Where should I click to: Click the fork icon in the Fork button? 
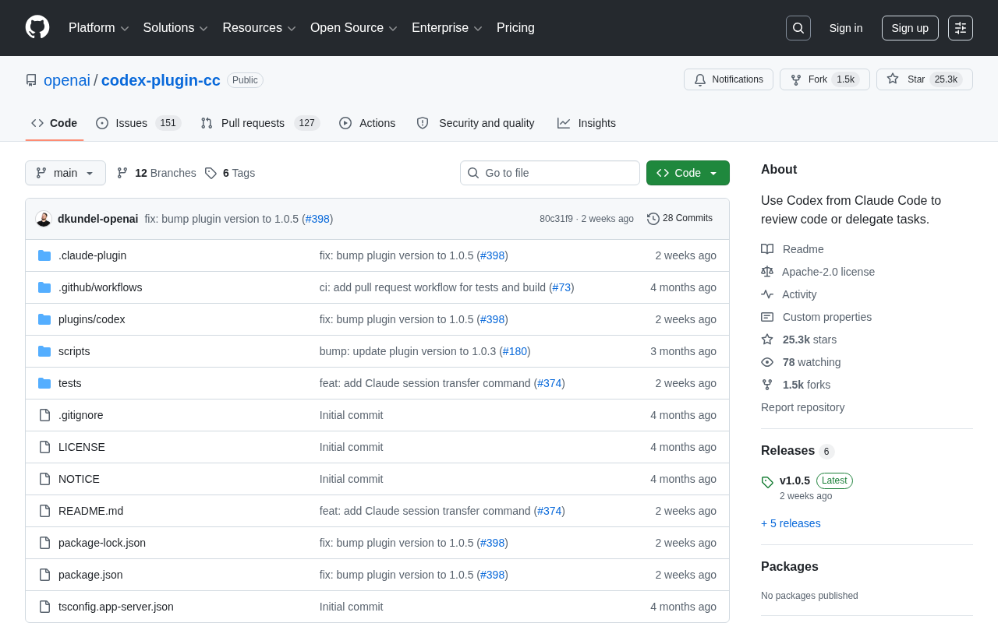(796, 79)
